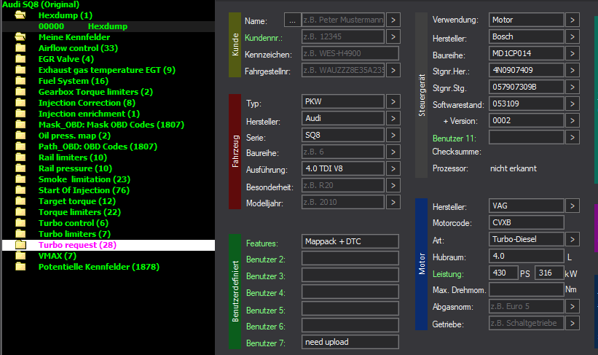Click the Name input field
The width and height of the screenshot is (598, 355).
343,20
